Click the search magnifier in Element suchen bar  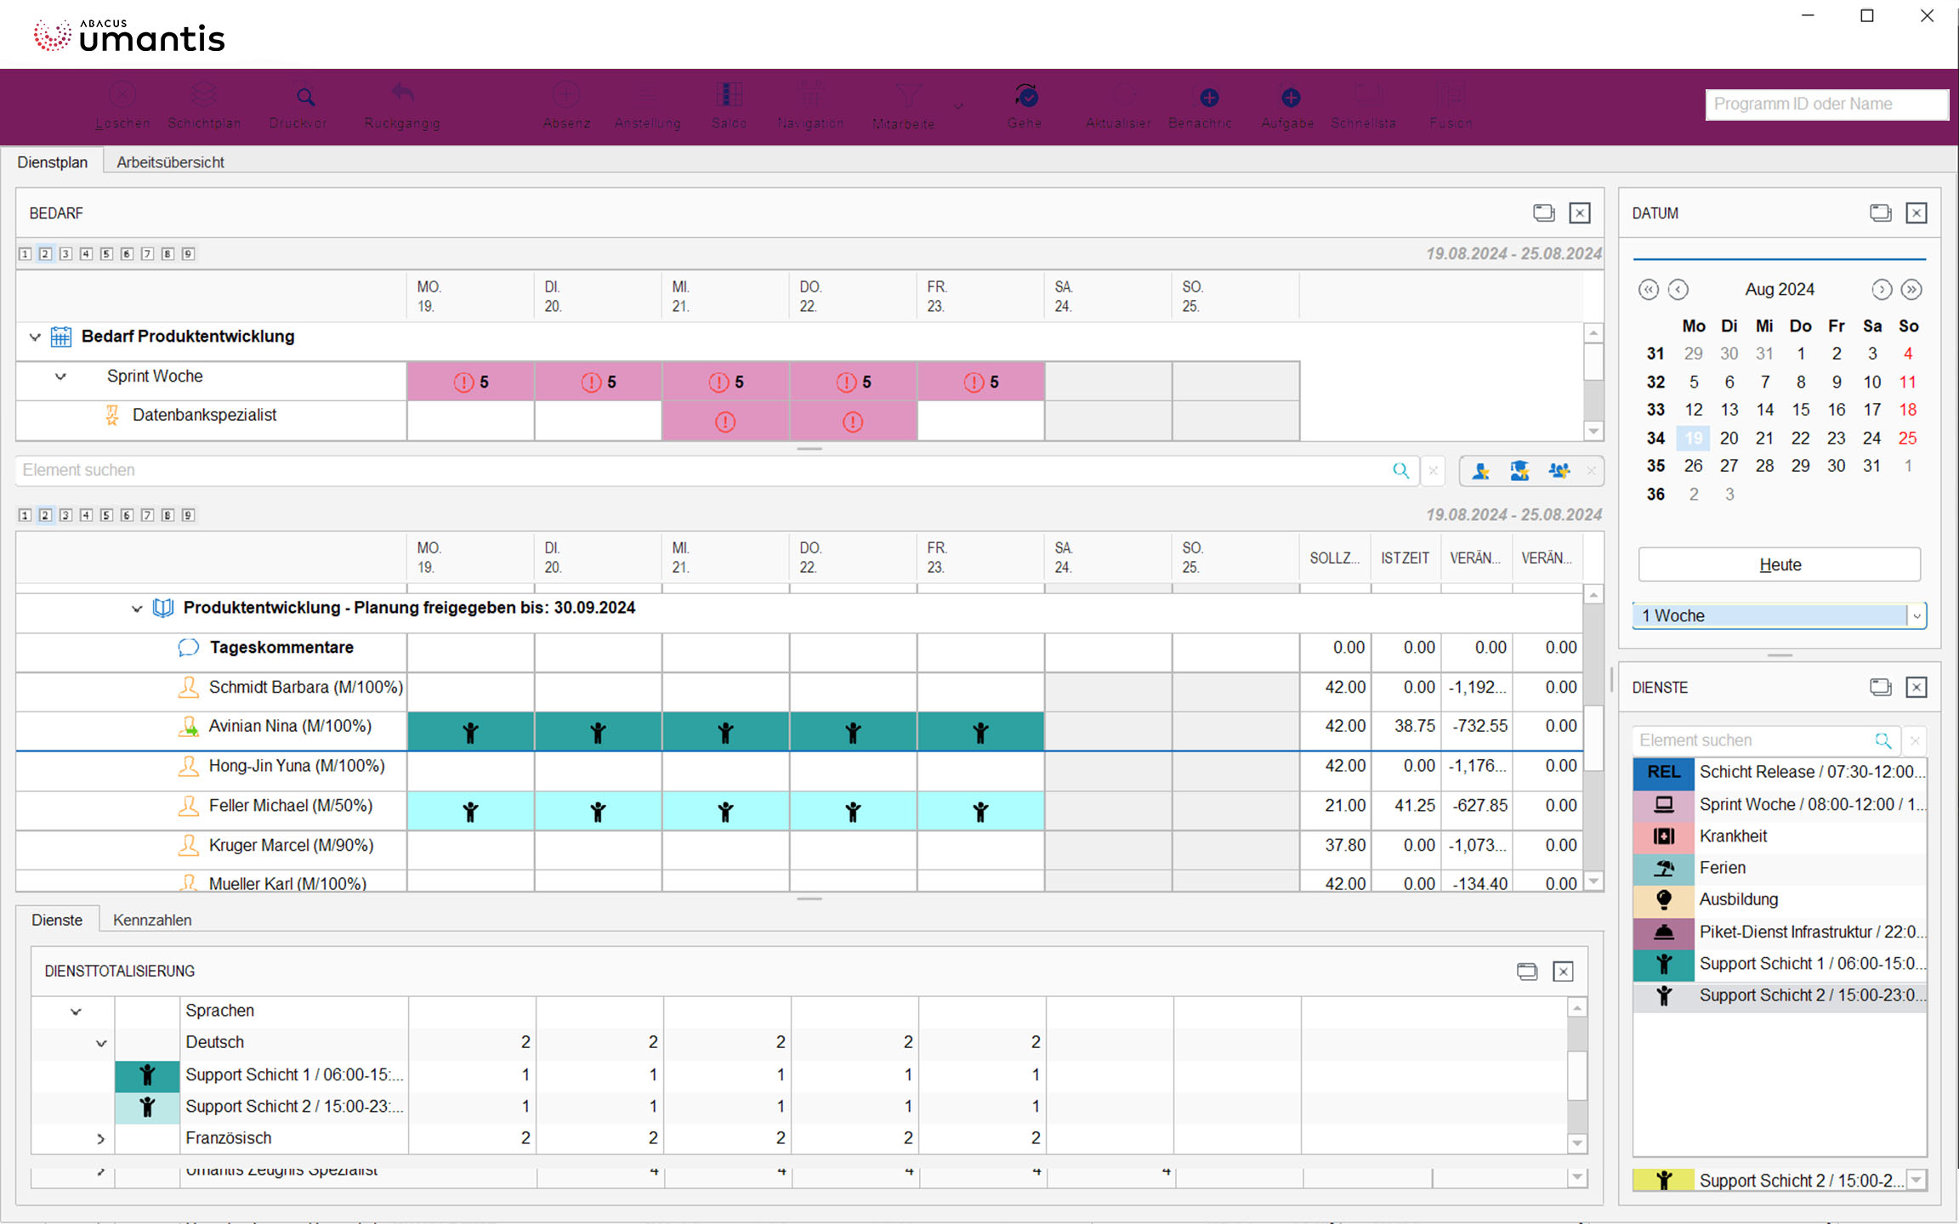pyautogui.click(x=1400, y=470)
